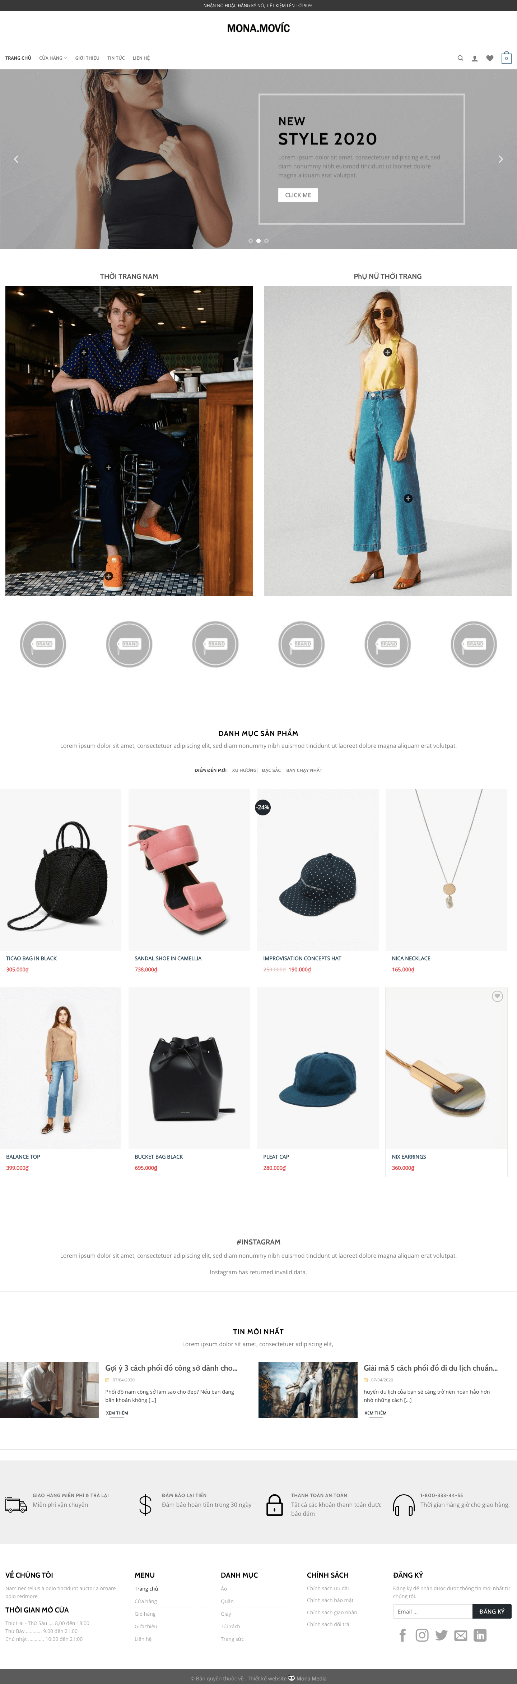Click the CLICK ME banner button
517x1684 pixels.
click(x=298, y=195)
